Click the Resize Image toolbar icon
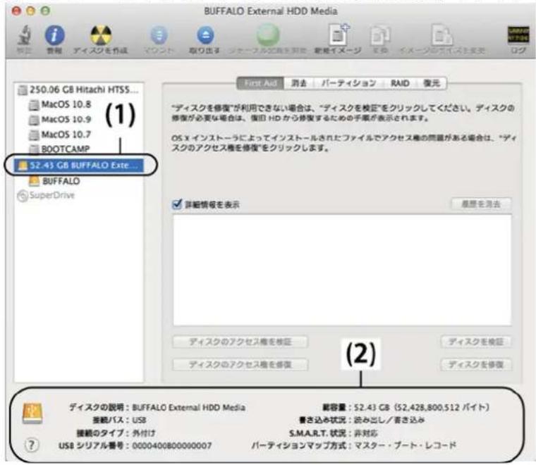536x465 pixels. point(441,35)
